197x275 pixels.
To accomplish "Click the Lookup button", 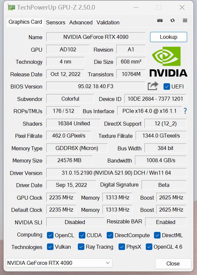I will (x=168, y=37).
